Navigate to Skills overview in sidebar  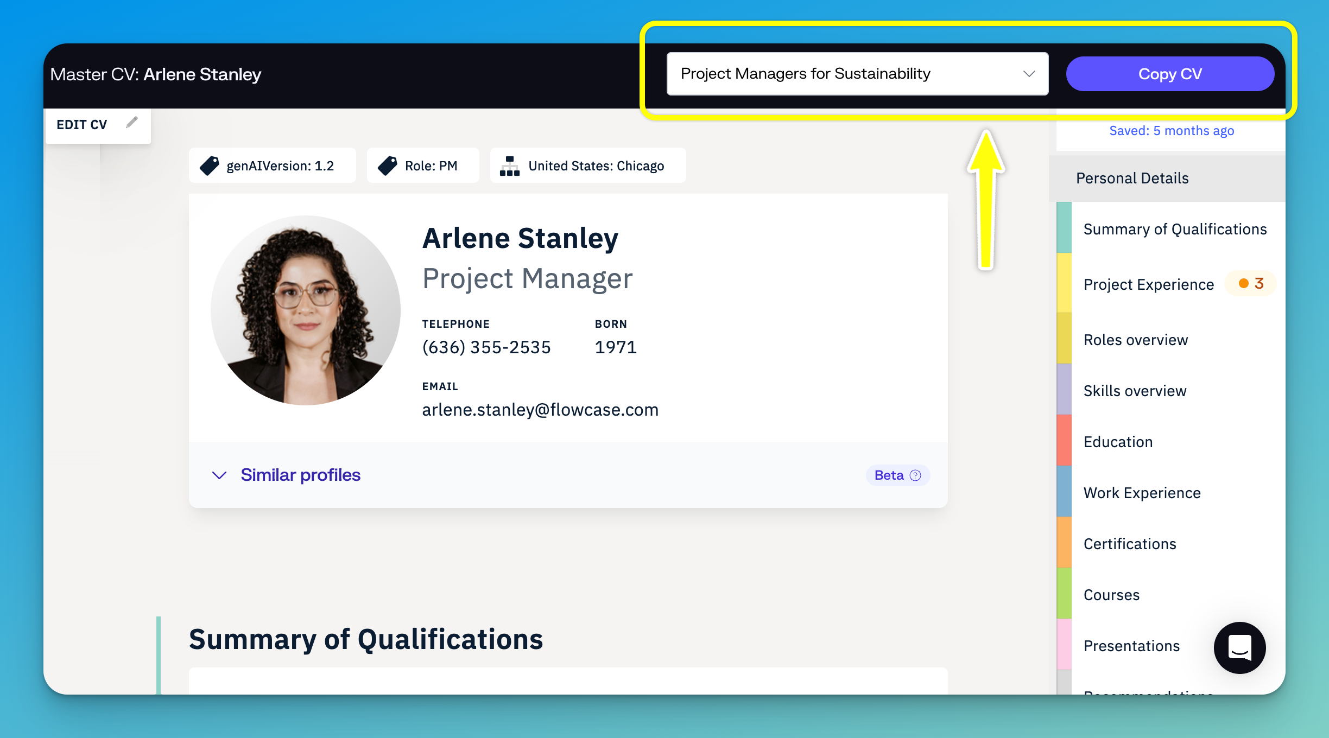[x=1135, y=391]
